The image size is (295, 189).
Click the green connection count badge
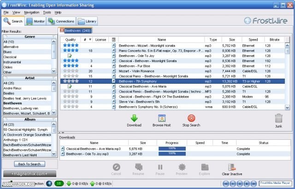(x=59, y=183)
